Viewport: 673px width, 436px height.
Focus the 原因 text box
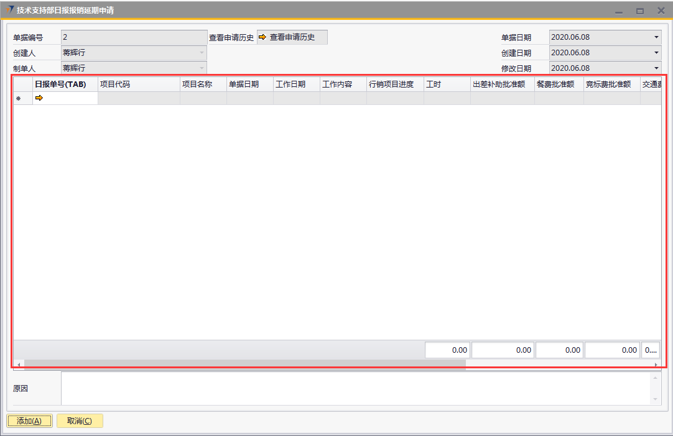pyautogui.click(x=355, y=388)
